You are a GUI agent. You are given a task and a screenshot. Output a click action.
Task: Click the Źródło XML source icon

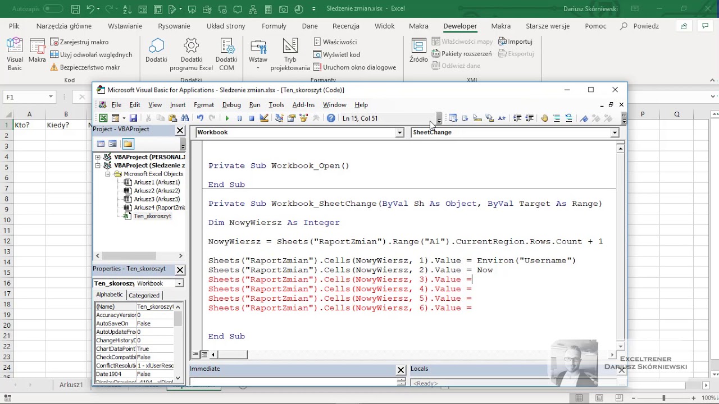pyautogui.click(x=418, y=51)
